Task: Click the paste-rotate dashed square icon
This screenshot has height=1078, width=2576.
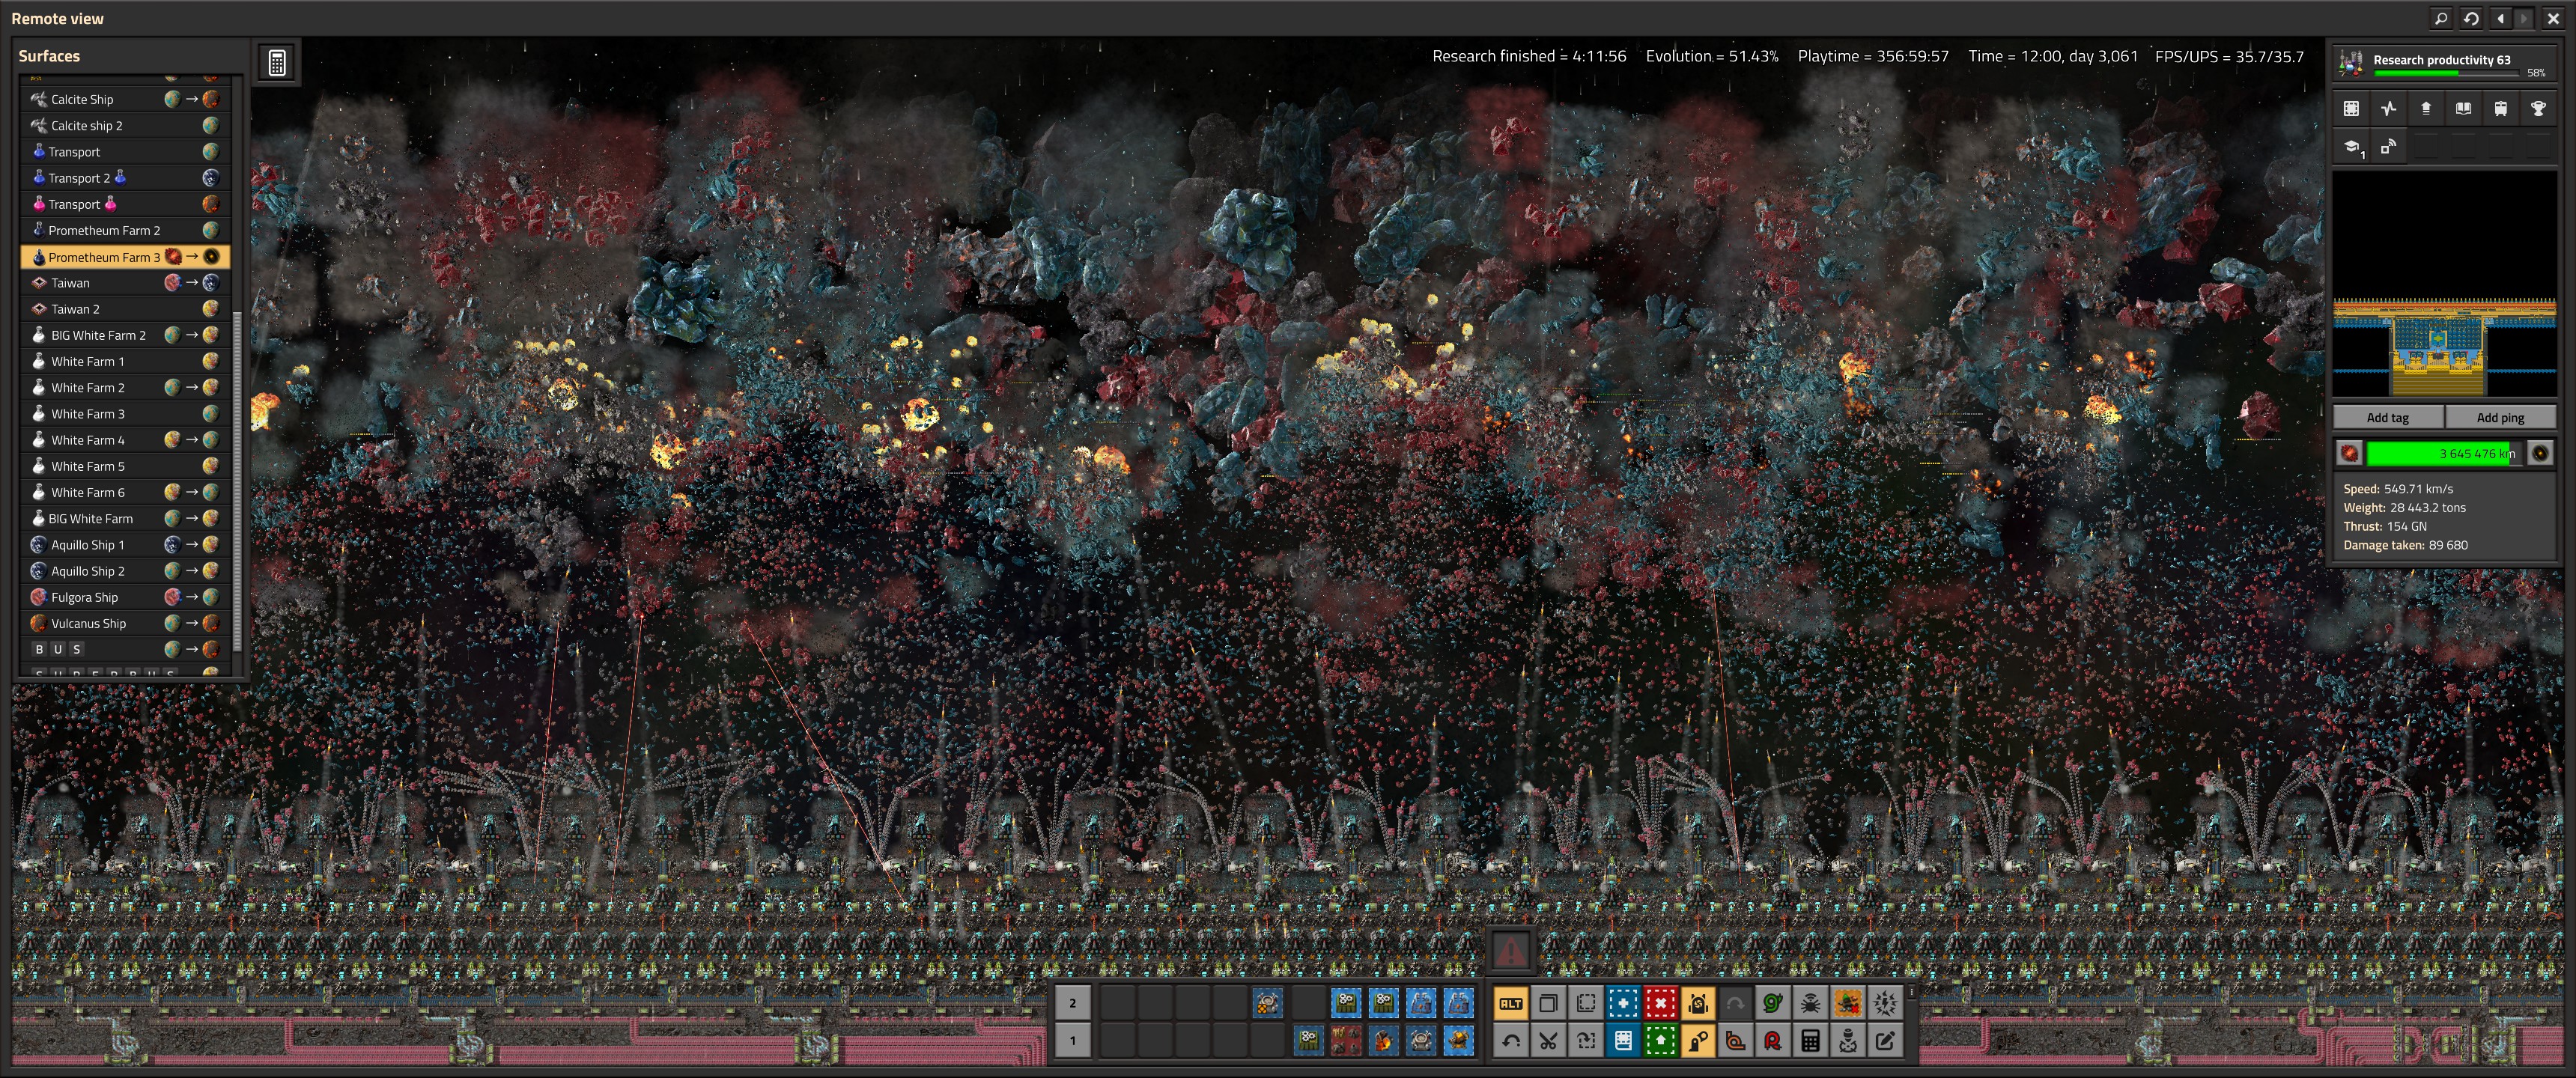Action: coord(1585,1041)
